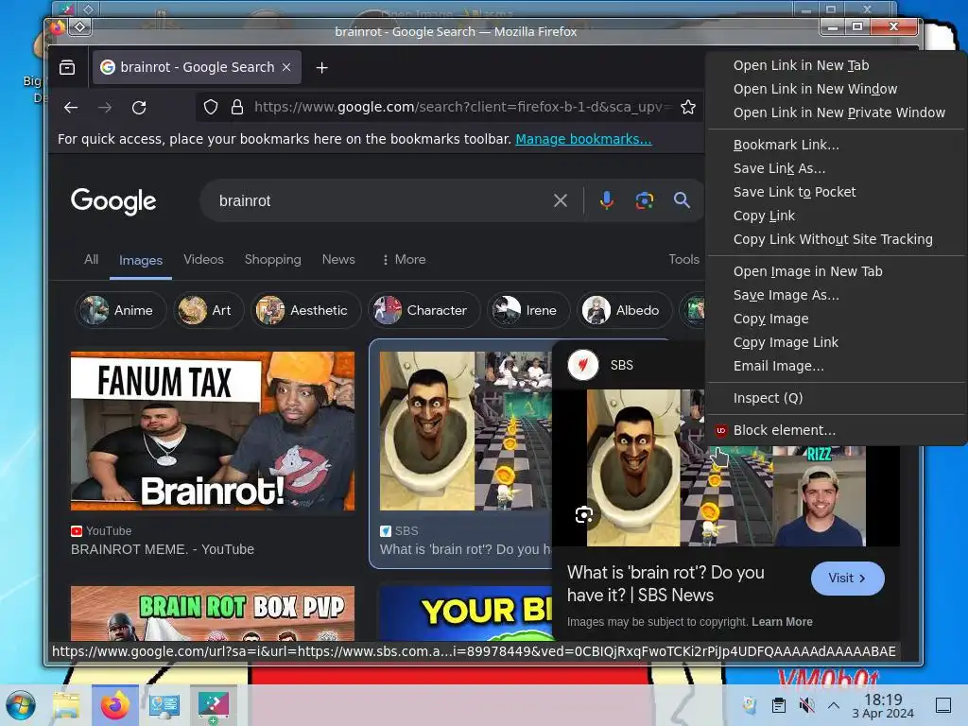The width and height of the screenshot is (968, 726).
Task: Choose Email Image entry
Action: [x=836, y=366]
